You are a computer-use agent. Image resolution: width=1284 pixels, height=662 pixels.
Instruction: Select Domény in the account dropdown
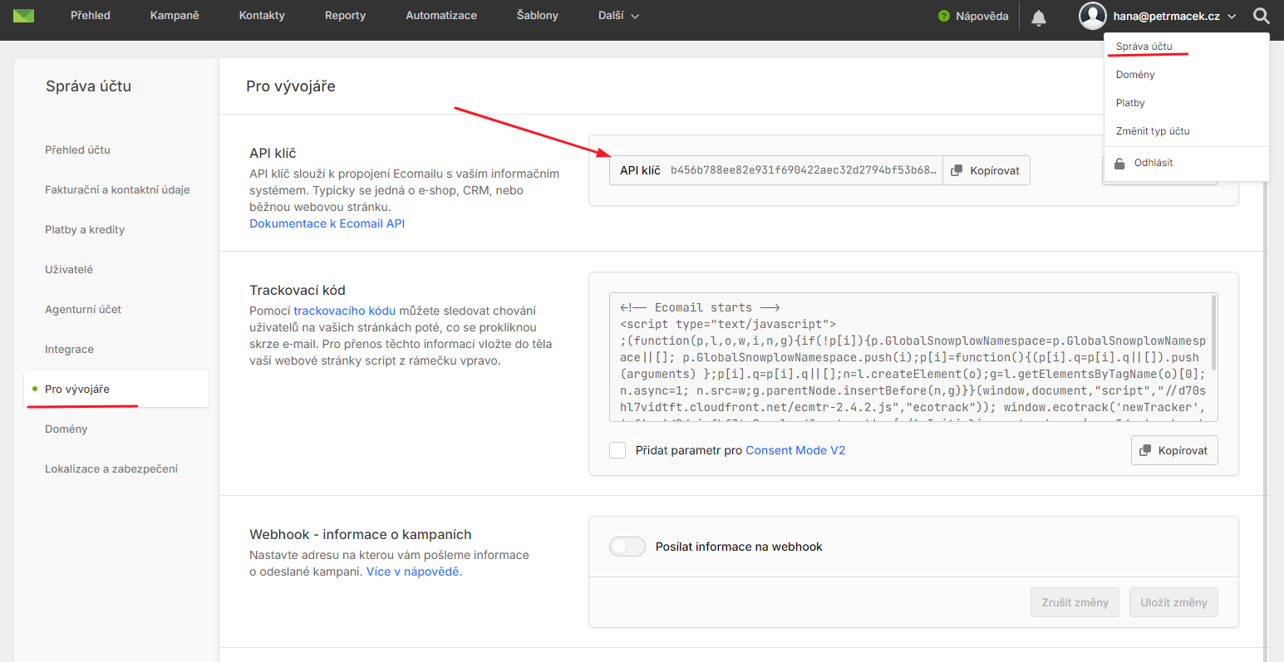(x=1135, y=75)
